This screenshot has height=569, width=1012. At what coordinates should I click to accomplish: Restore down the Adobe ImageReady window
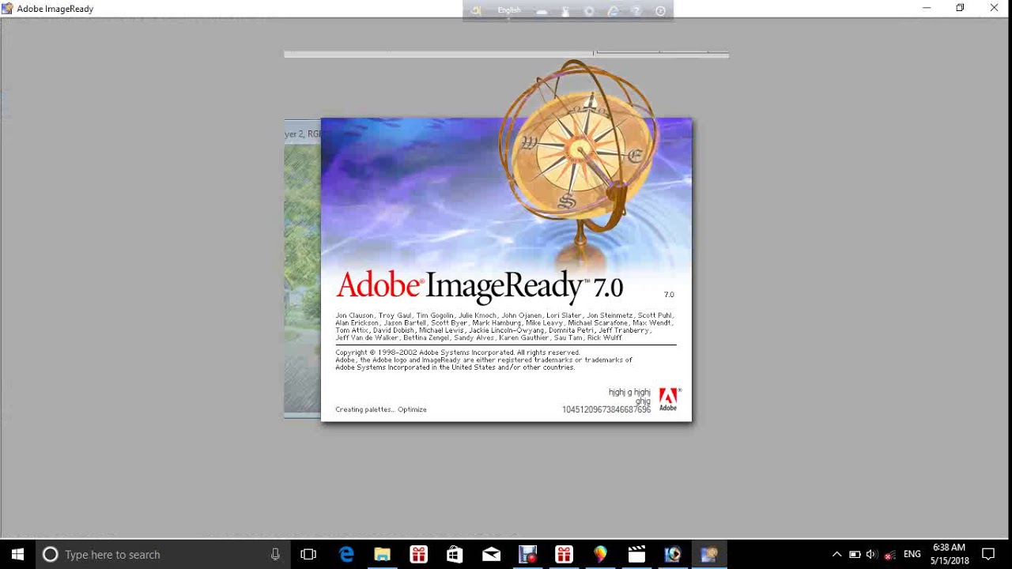(x=960, y=8)
